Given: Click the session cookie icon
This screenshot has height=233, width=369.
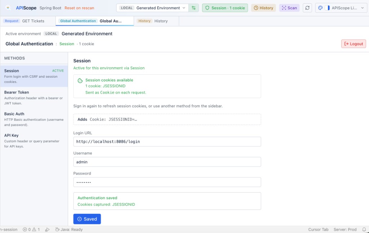Looking at the screenshot, I should [x=80, y=81].
